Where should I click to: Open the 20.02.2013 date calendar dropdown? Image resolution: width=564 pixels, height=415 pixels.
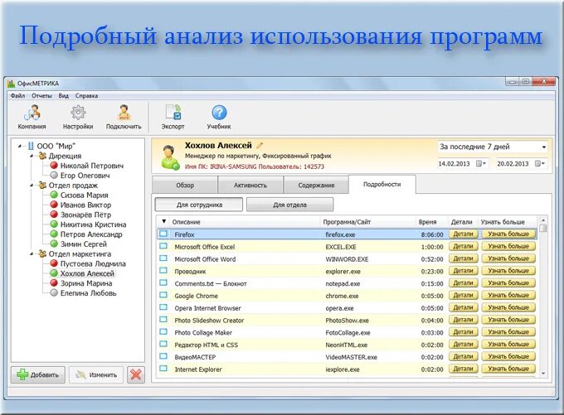[540, 164]
